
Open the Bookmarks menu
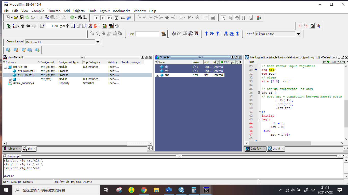tap(122, 11)
